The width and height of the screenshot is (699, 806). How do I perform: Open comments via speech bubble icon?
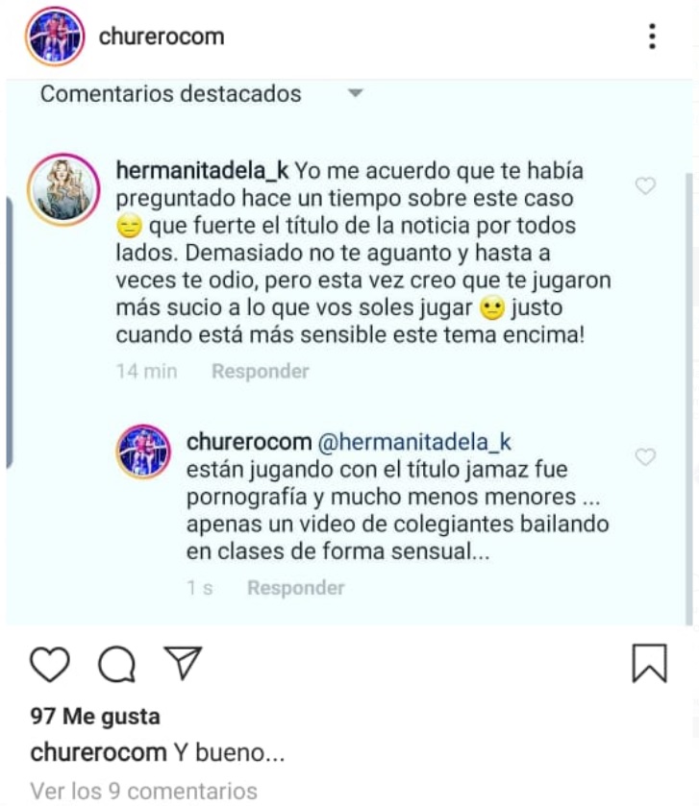(x=116, y=665)
